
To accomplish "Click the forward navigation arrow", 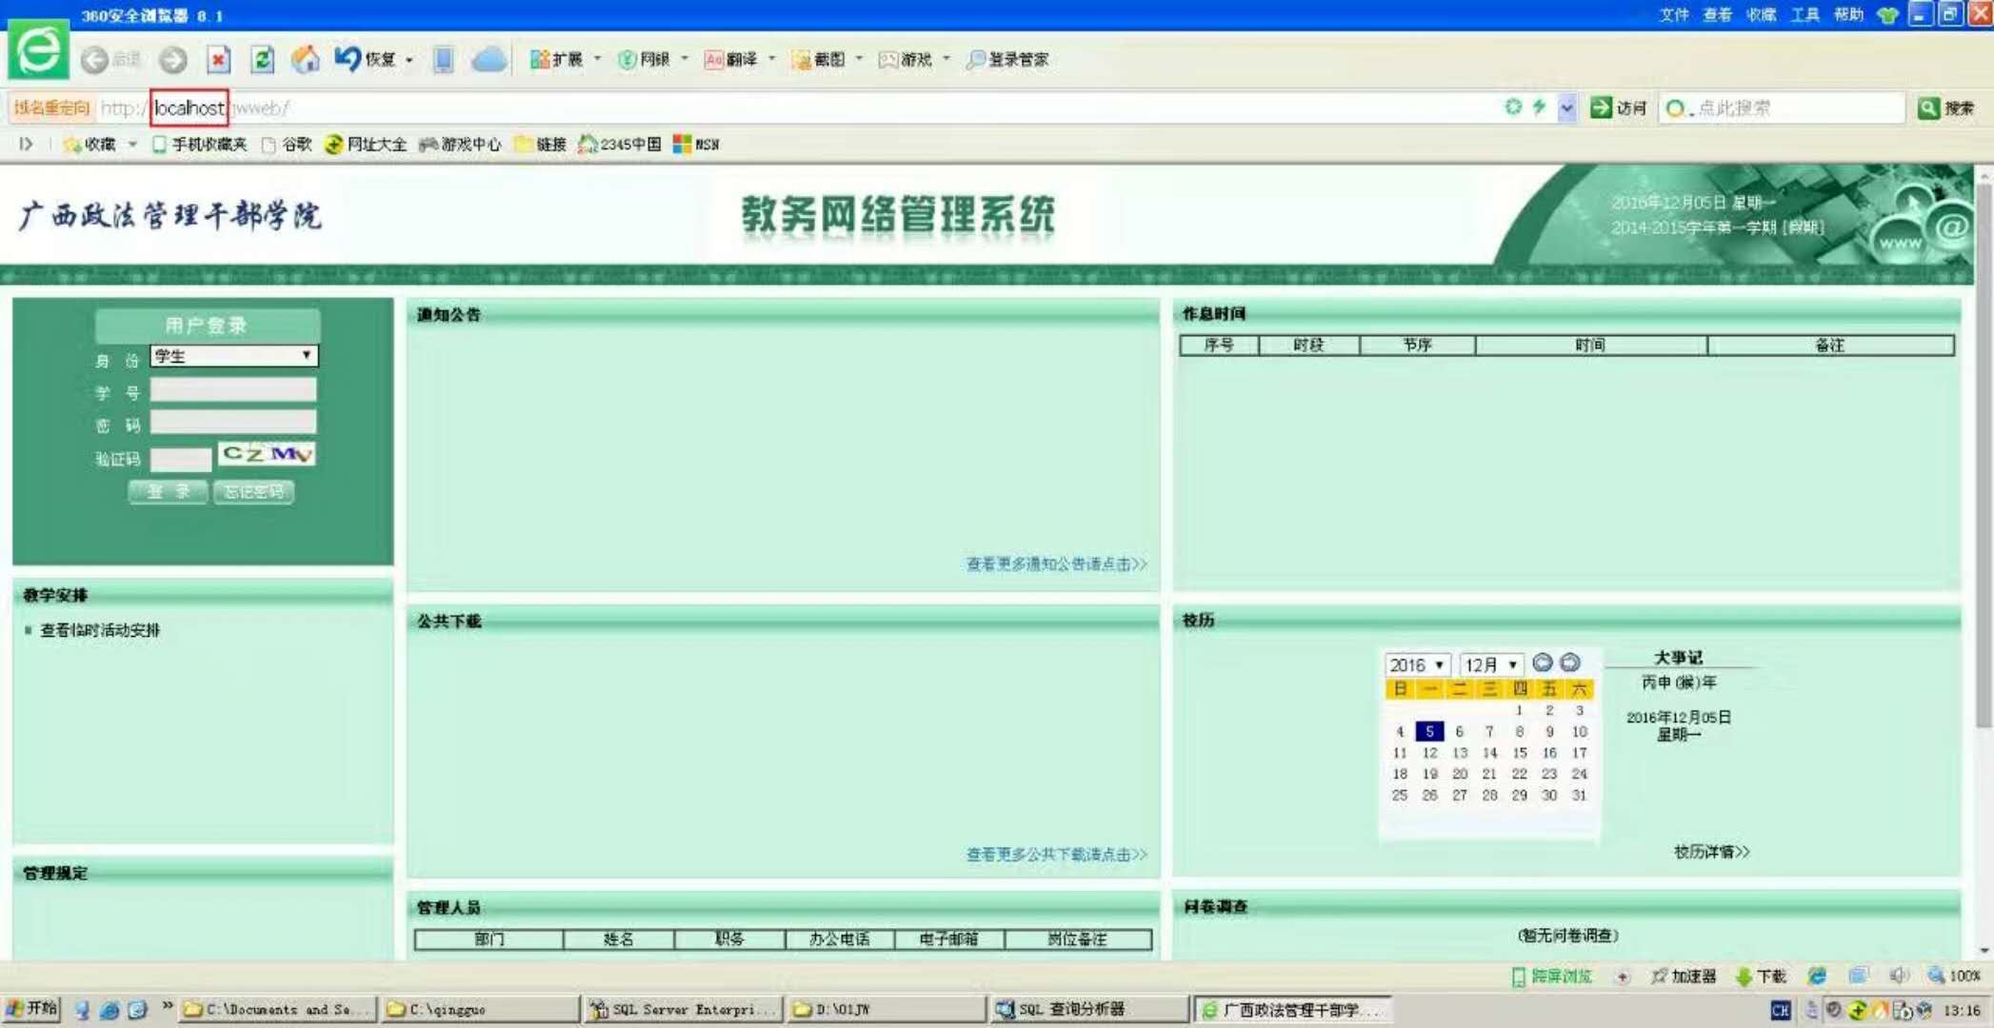I will click(173, 60).
